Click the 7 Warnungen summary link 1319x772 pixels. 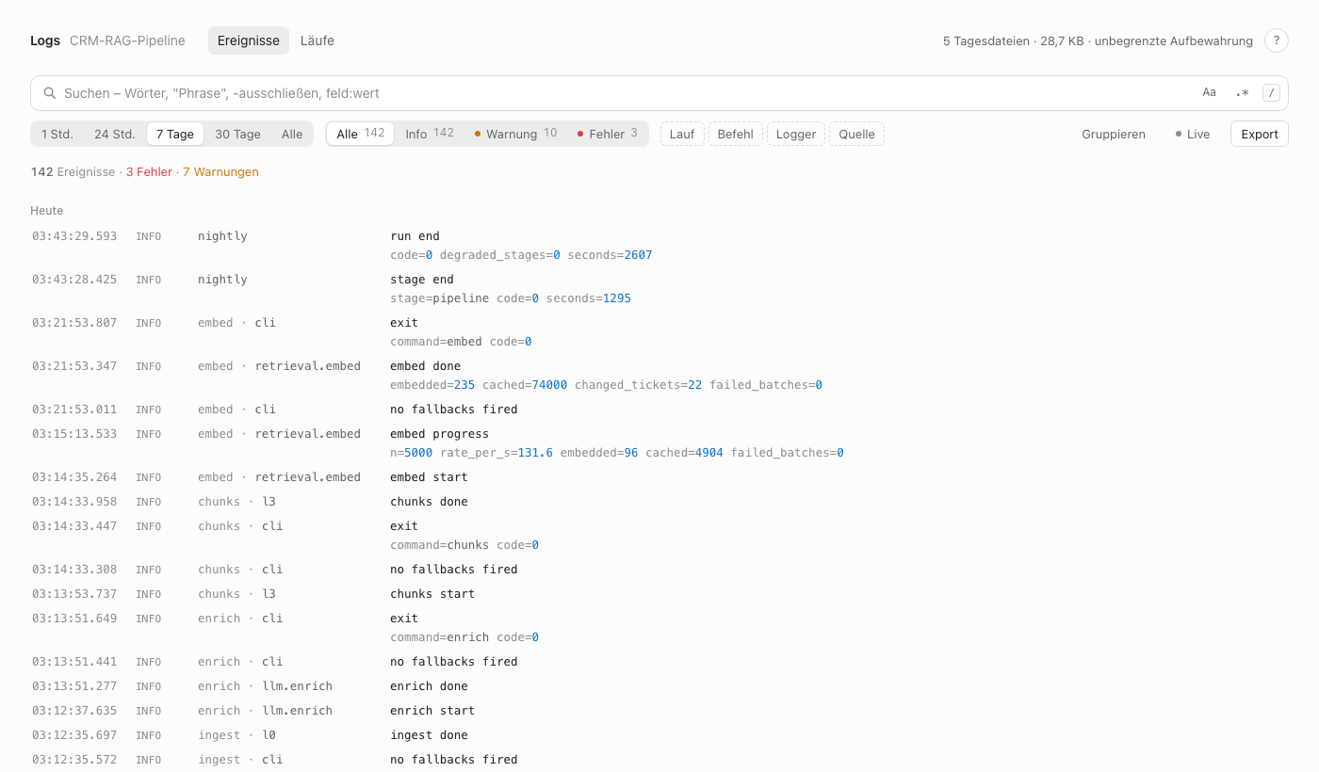click(x=220, y=171)
